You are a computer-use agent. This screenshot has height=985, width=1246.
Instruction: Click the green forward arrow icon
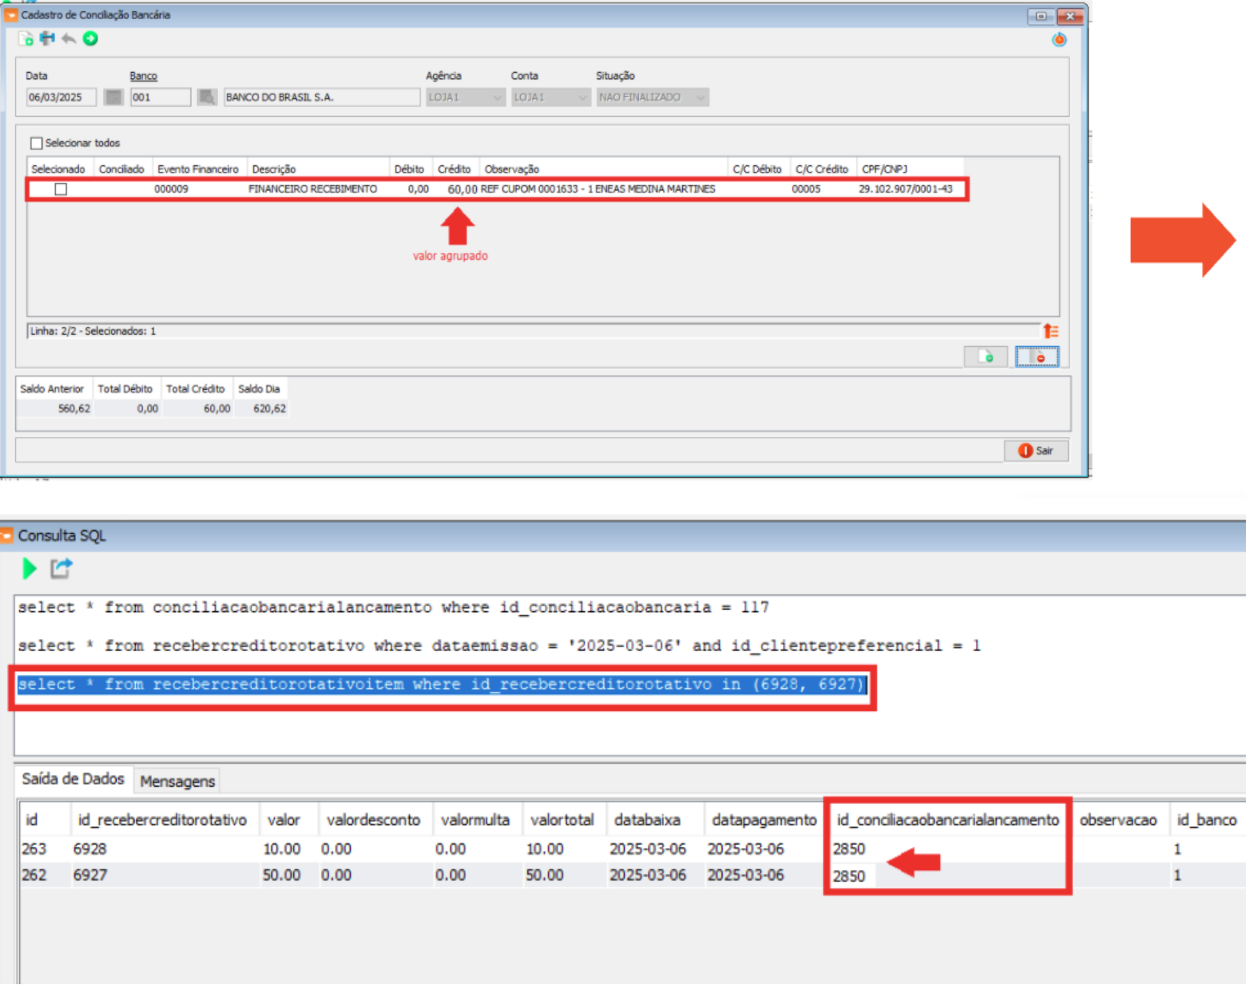point(90,38)
